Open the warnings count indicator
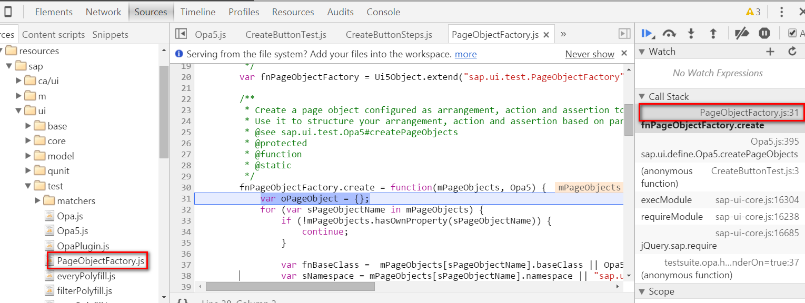 (x=753, y=12)
